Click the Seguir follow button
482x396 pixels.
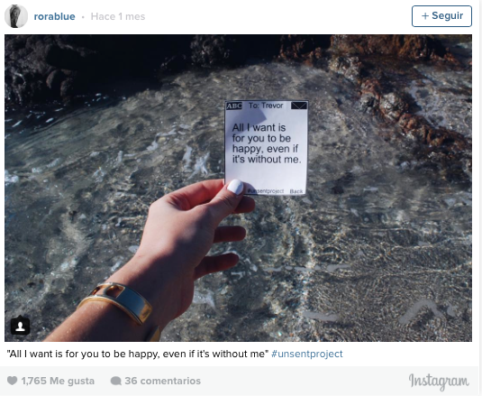(441, 16)
